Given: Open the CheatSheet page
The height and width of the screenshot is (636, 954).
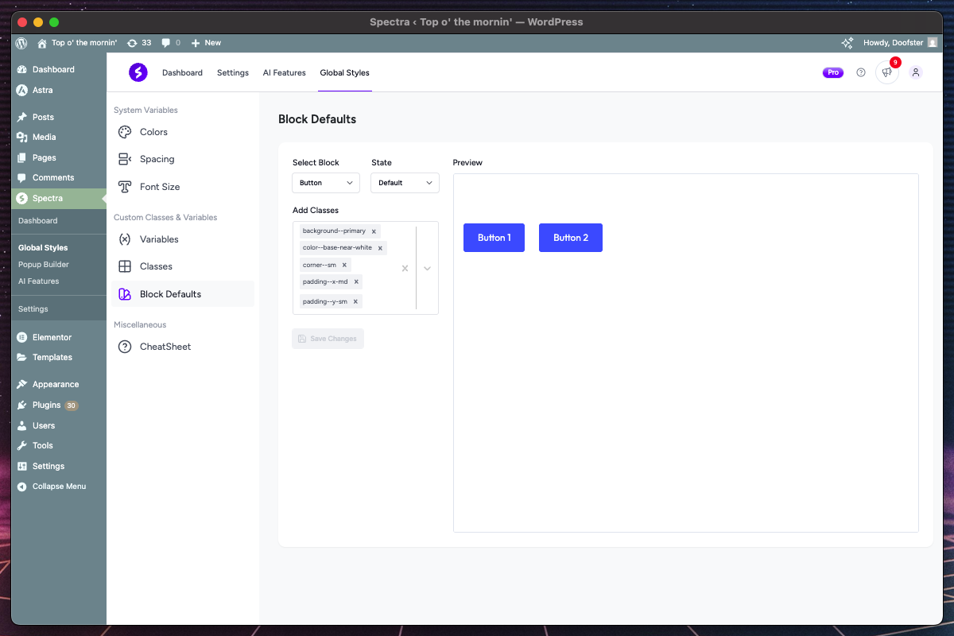Looking at the screenshot, I should point(165,347).
